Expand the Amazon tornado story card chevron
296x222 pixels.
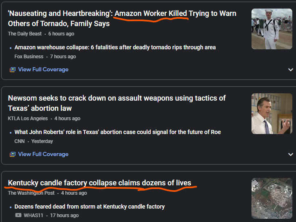[291, 70]
